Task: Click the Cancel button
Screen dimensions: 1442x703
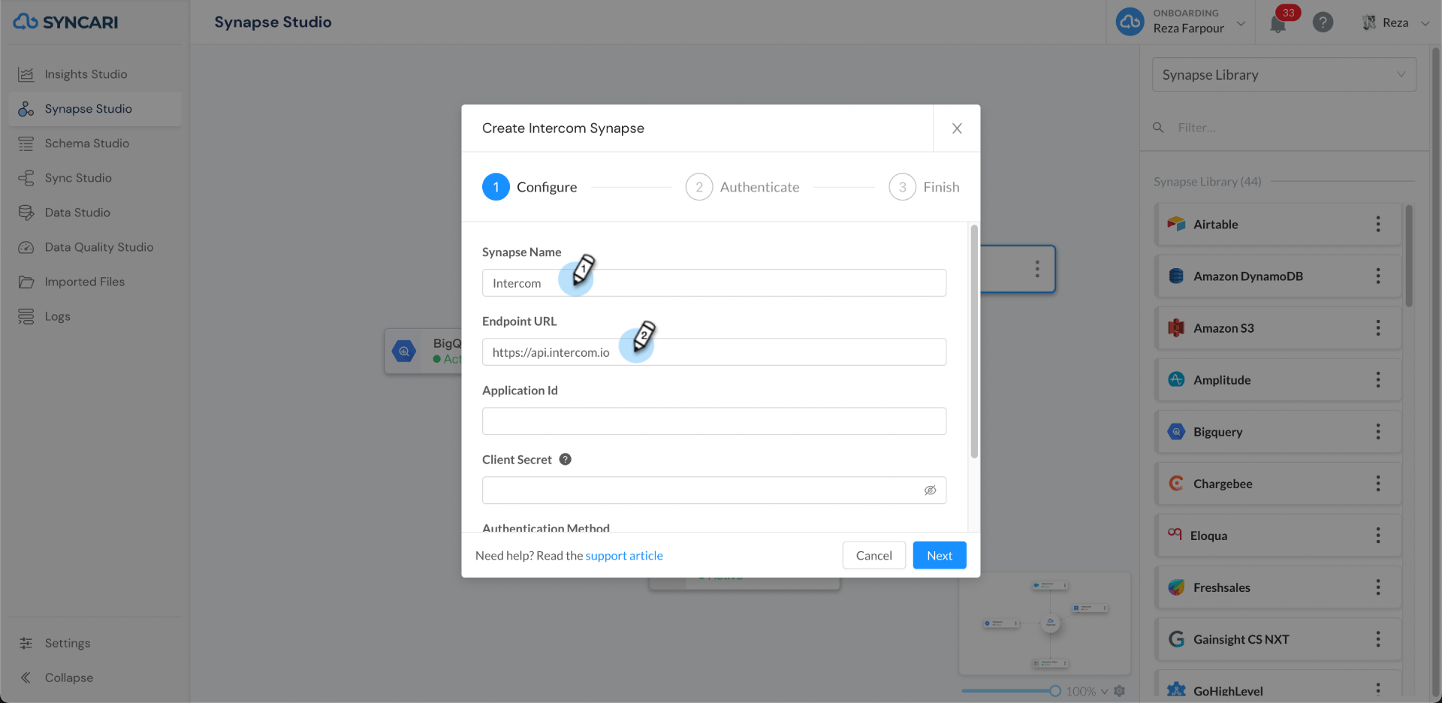Action: [874, 555]
